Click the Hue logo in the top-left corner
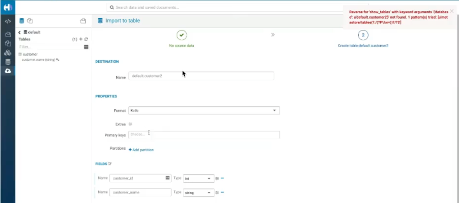 tap(7, 7)
